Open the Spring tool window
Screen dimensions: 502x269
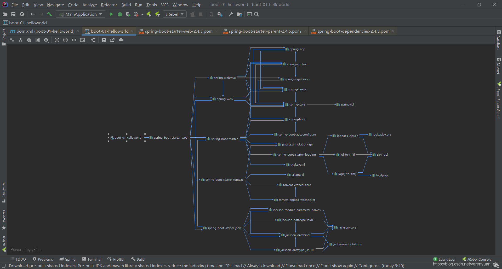pos(67,259)
